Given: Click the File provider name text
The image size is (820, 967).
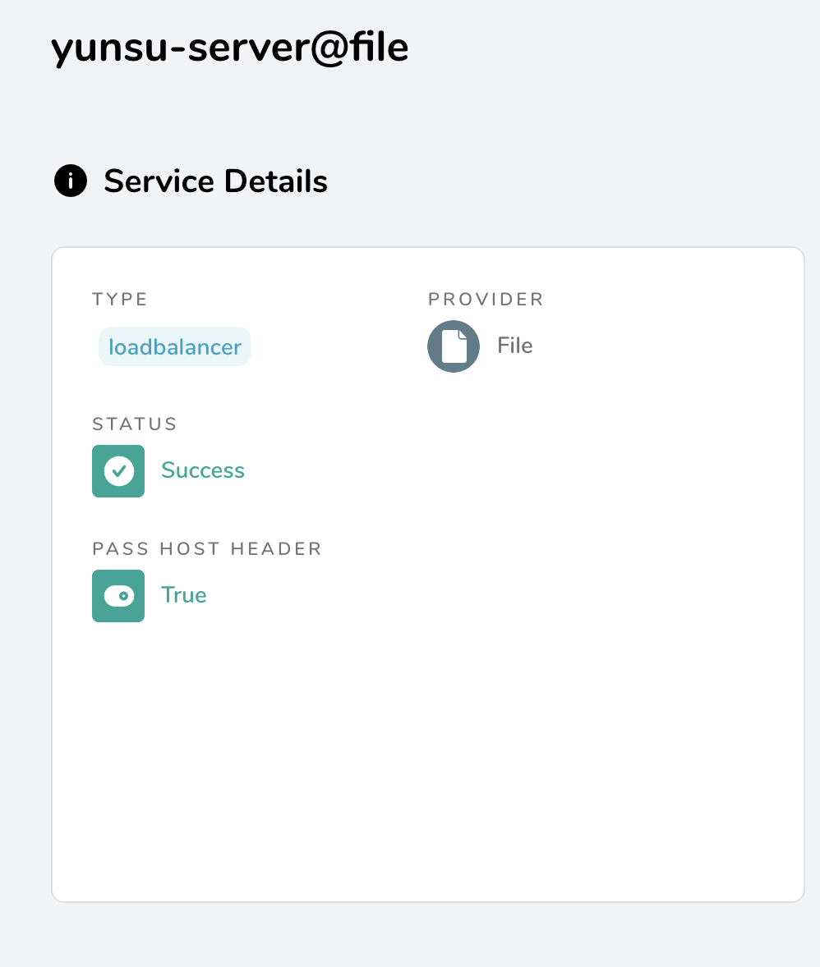Looking at the screenshot, I should click(515, 346).
